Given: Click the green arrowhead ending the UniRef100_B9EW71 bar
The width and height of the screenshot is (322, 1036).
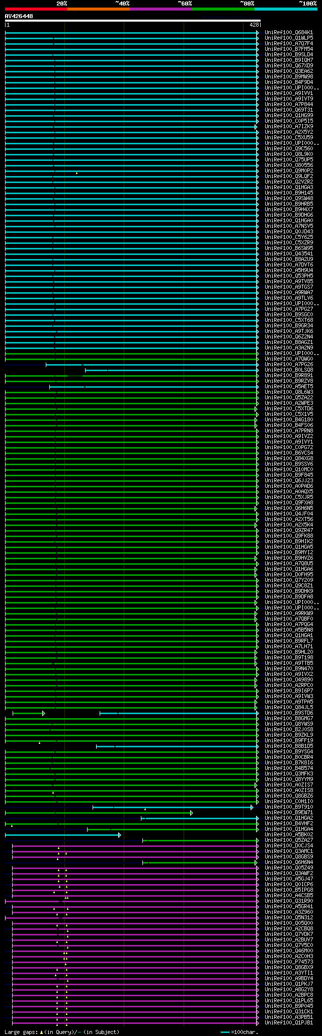Looking at the screenshot, I should 191,813.
